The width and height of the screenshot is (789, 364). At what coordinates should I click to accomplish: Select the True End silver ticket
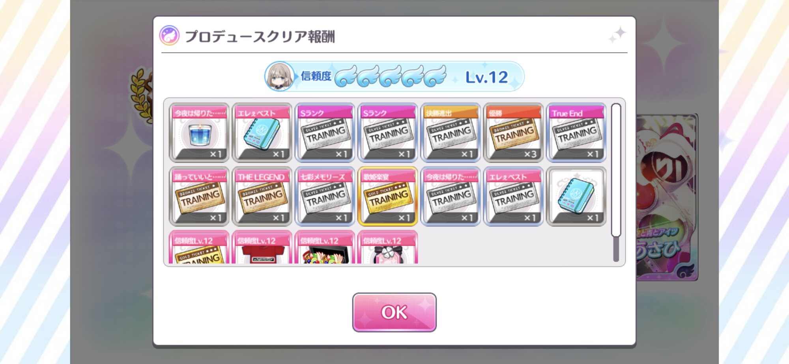[x=576, y=132]
